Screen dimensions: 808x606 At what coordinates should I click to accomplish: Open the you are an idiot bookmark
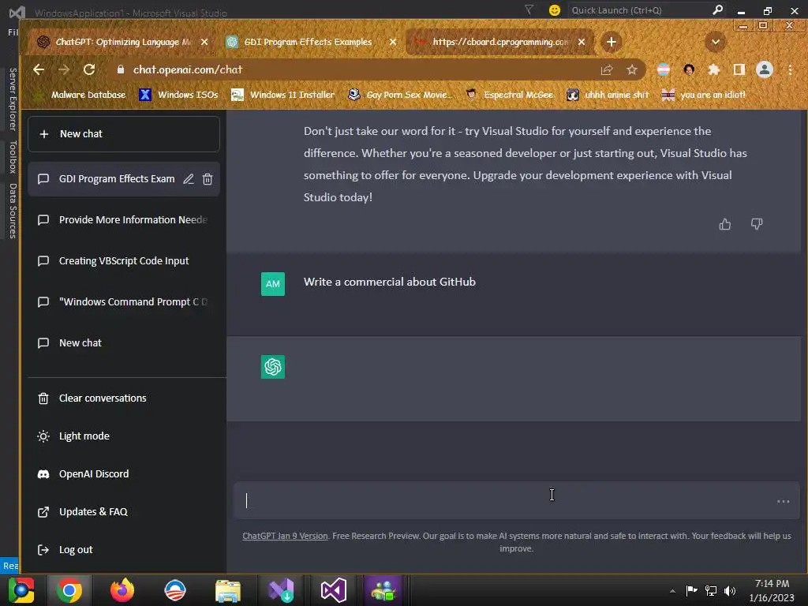704,95
